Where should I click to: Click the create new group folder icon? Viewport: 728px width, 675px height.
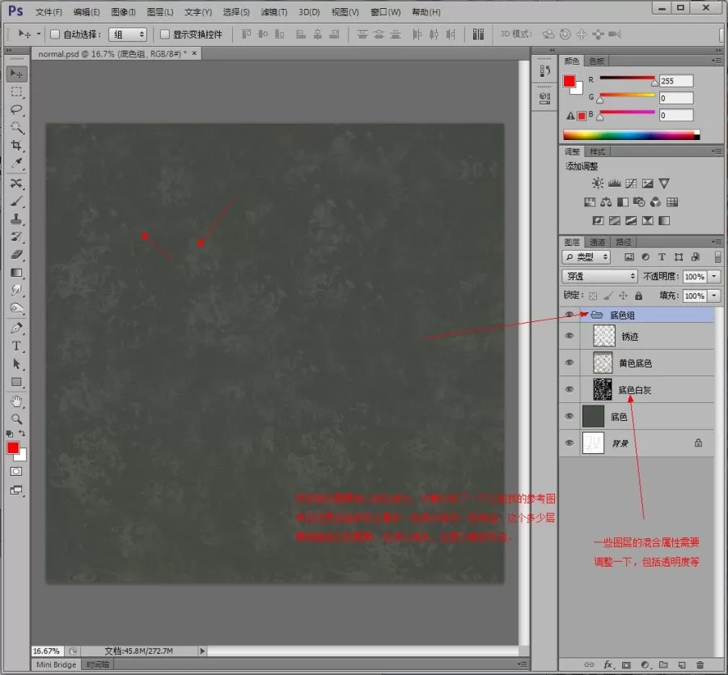click(x=663, y=664)
